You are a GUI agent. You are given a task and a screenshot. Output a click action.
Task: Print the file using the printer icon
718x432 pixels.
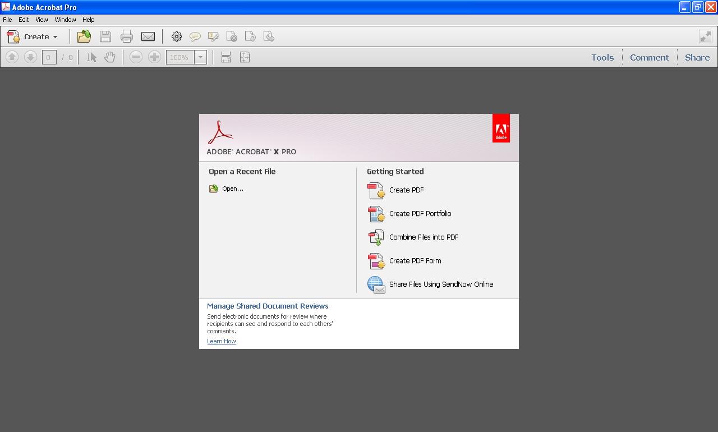(x=126, y=36)
